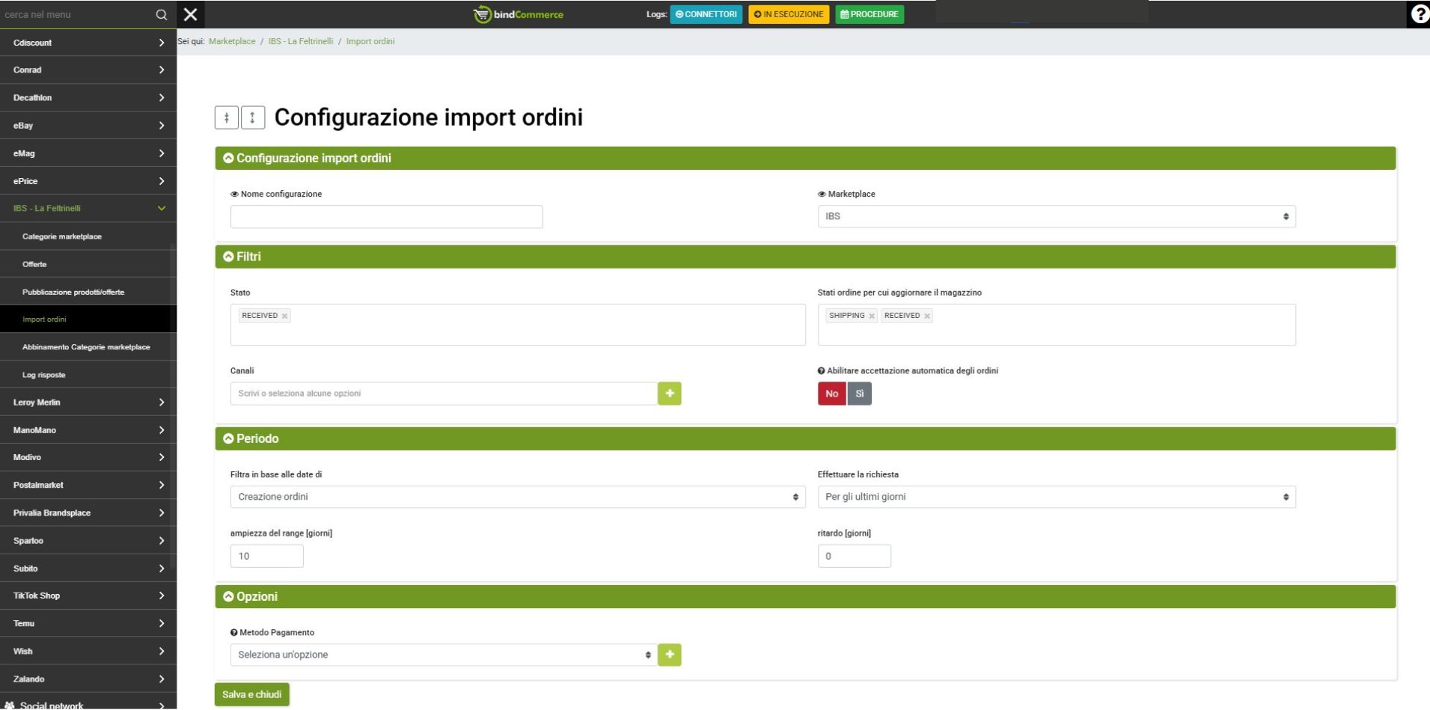Add a channel with green plus button
The height and width of the screenshot is (710, 1430).
pyautogui.click(x=669, y=394)
